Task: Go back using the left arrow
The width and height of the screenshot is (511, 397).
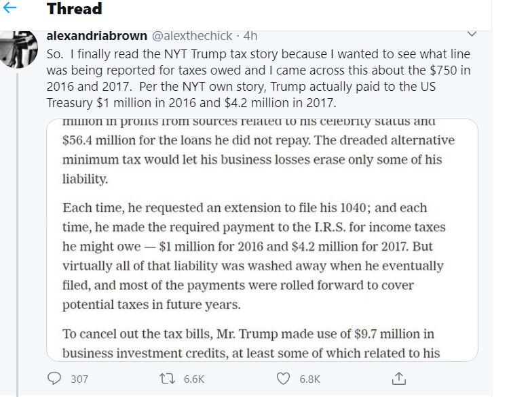Action: point(10,8)
